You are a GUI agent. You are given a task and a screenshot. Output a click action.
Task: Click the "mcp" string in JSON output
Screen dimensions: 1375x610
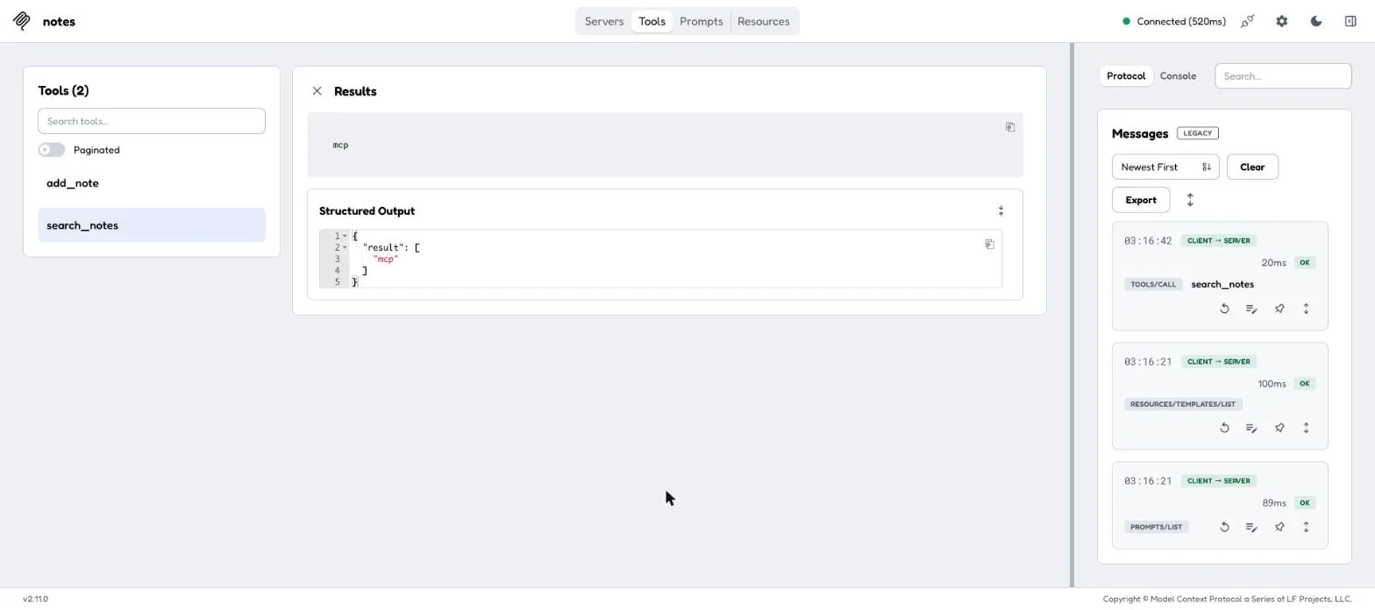[x=385, y=259]
